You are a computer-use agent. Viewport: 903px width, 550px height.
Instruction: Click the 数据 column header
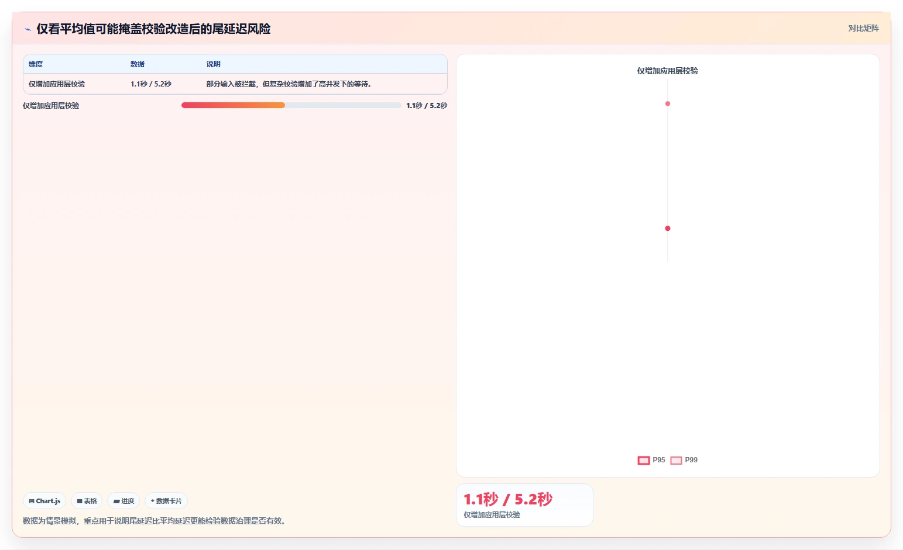tap(138, 64)
